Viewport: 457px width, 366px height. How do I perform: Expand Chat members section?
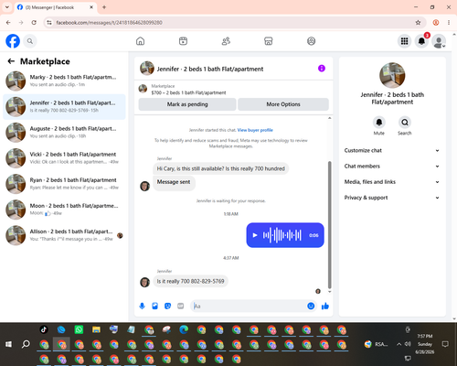pos(392,167)
